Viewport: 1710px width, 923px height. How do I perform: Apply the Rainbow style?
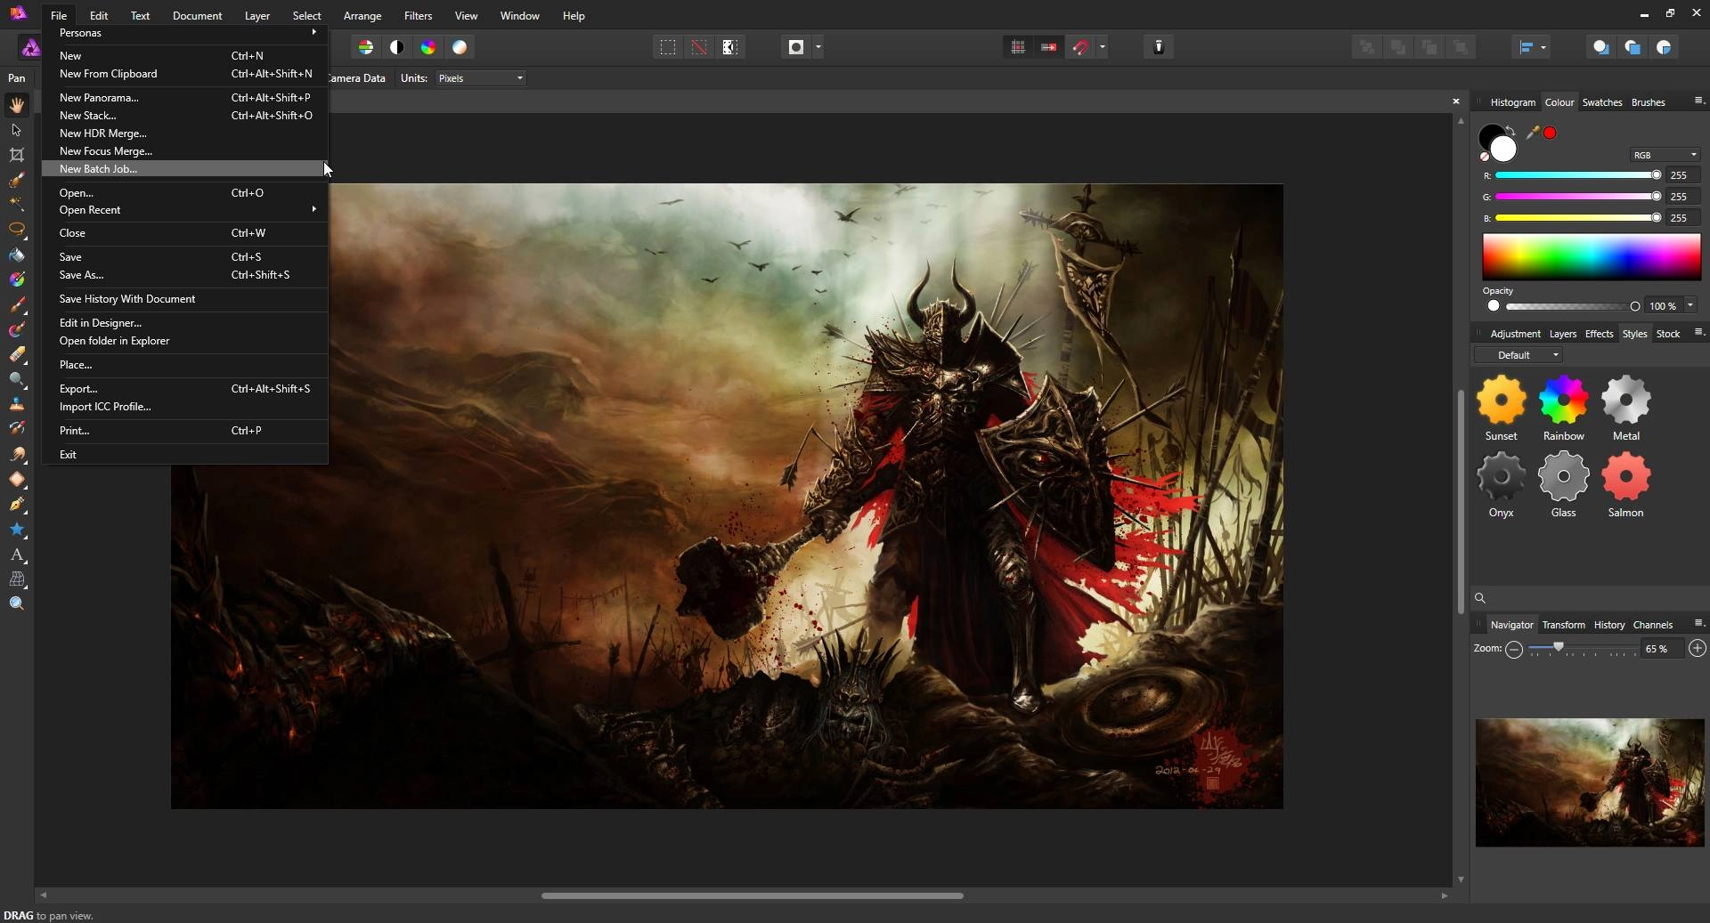[1563, 408]
